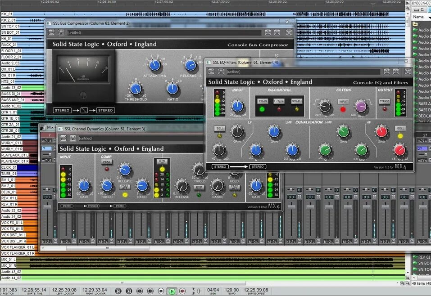Click the EQ INPUT gain knob
Image resolution: width=431 pixels, height=296 pixels.
(237, 106)
